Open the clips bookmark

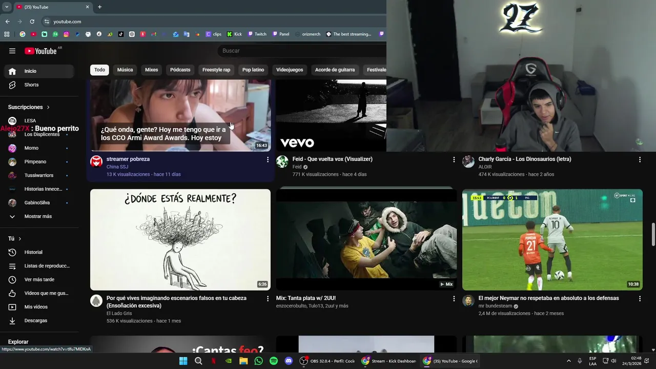[x=214, y=34]
